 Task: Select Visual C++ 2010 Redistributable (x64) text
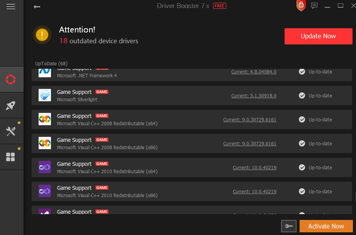point(107,172)
